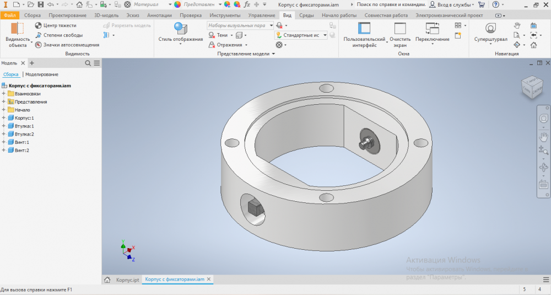Click the appearance color wheel swatch
551x295 pixels.
point(178,4)
